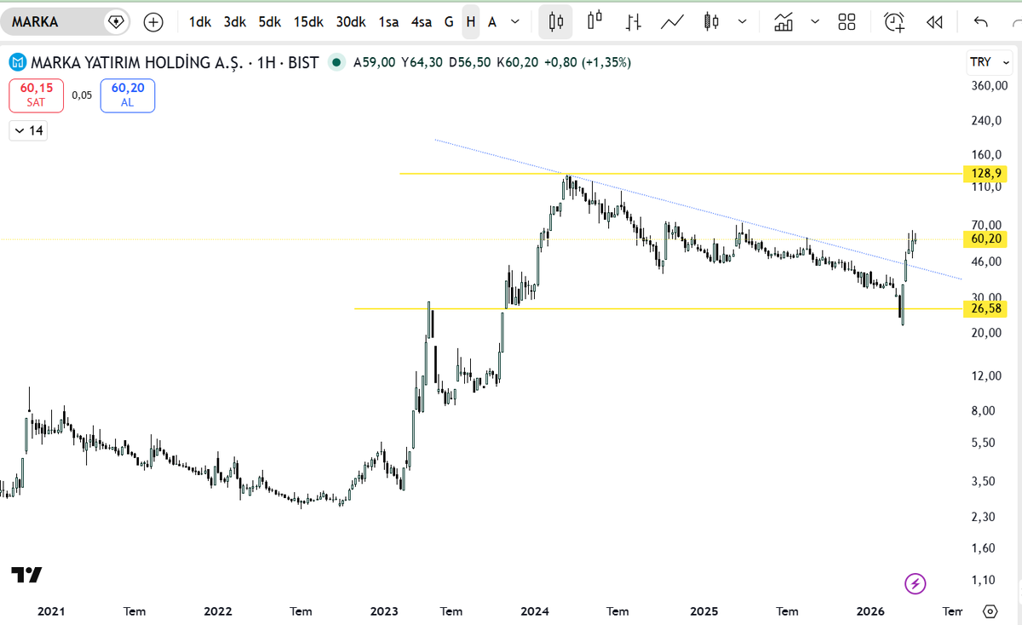Screen dimensions: 1022x625
Task: Expand the chart style dropdown chevron
Action: coord(743,22)
